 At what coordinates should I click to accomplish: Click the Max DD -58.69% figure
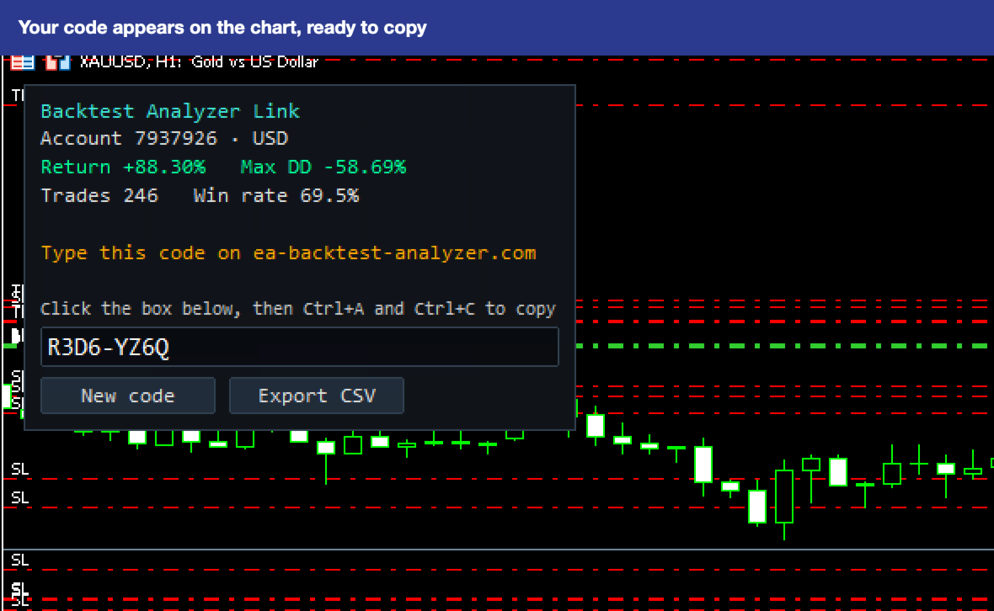pyautogui.click(x=323, y=167)
